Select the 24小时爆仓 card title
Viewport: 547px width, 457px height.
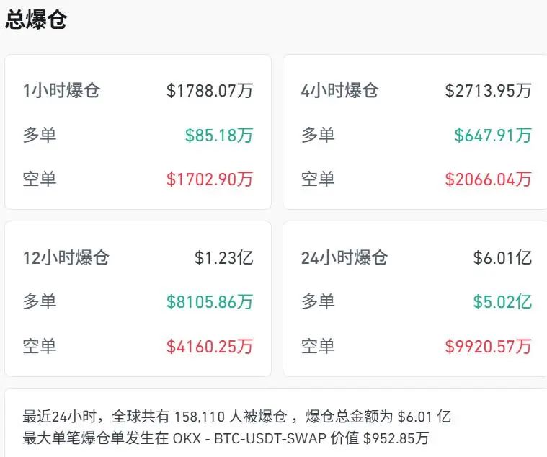tap(344, 257)
